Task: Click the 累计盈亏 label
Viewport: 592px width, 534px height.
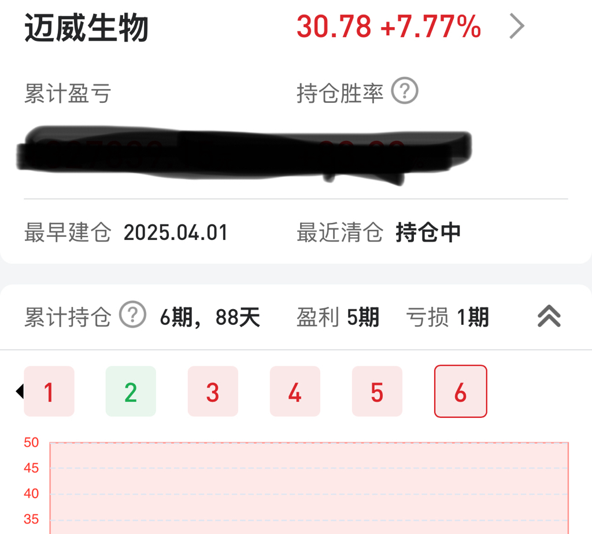Action: (x=68, y=93)
